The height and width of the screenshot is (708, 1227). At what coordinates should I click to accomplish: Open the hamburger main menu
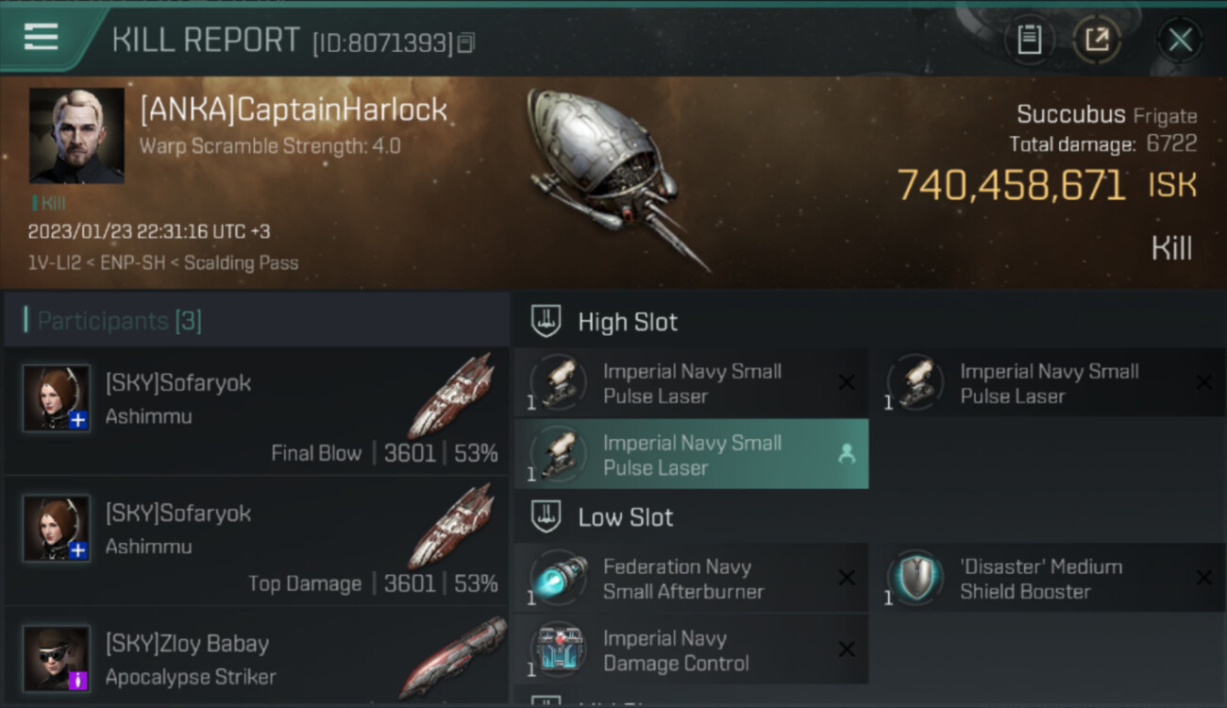click(x=42, y=37)
